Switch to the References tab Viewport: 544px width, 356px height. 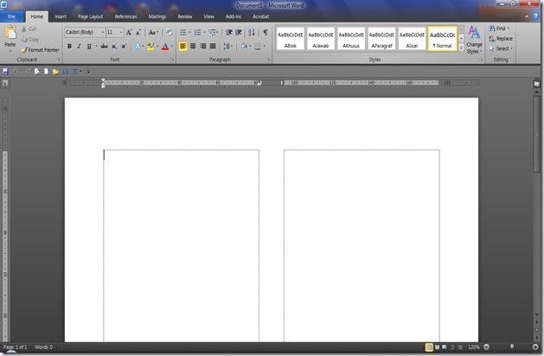click(125, 16)
